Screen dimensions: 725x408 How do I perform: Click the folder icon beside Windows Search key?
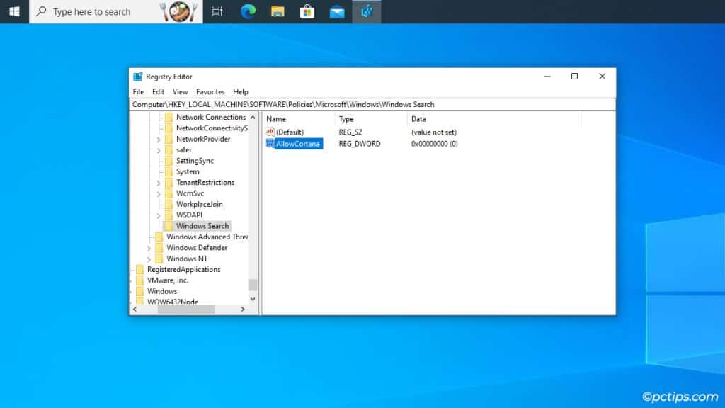click(169, 226)
